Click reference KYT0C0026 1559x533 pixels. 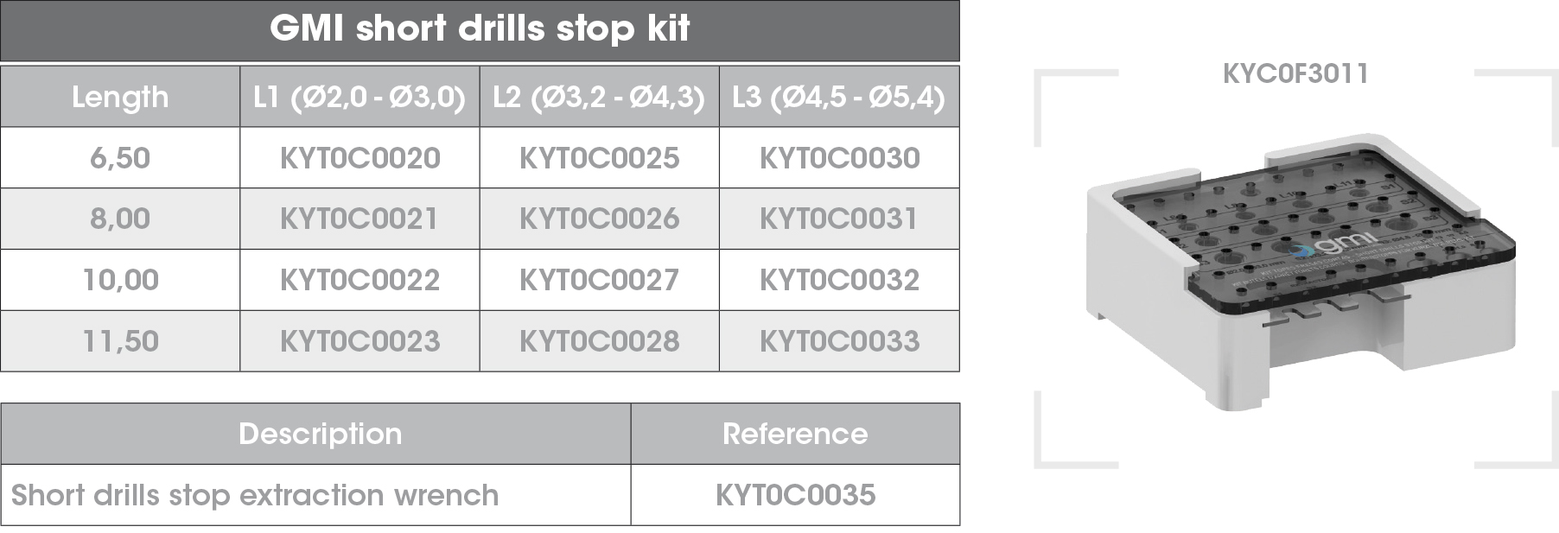click(599, 219)
